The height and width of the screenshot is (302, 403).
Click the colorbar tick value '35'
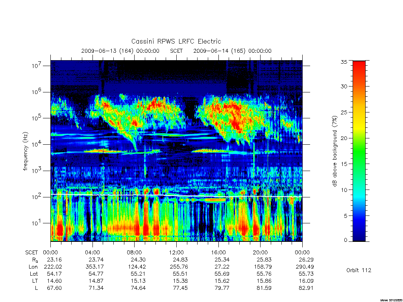click(x=344, y=62)
